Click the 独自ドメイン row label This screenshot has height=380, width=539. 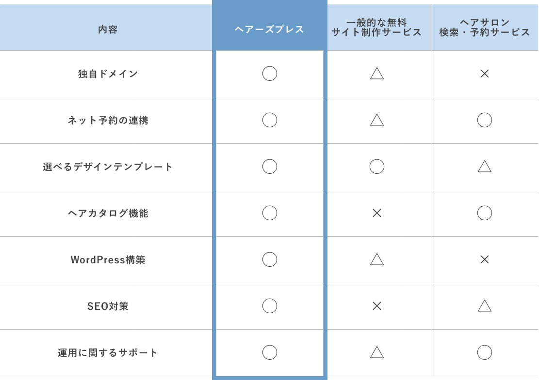(108, 74)
